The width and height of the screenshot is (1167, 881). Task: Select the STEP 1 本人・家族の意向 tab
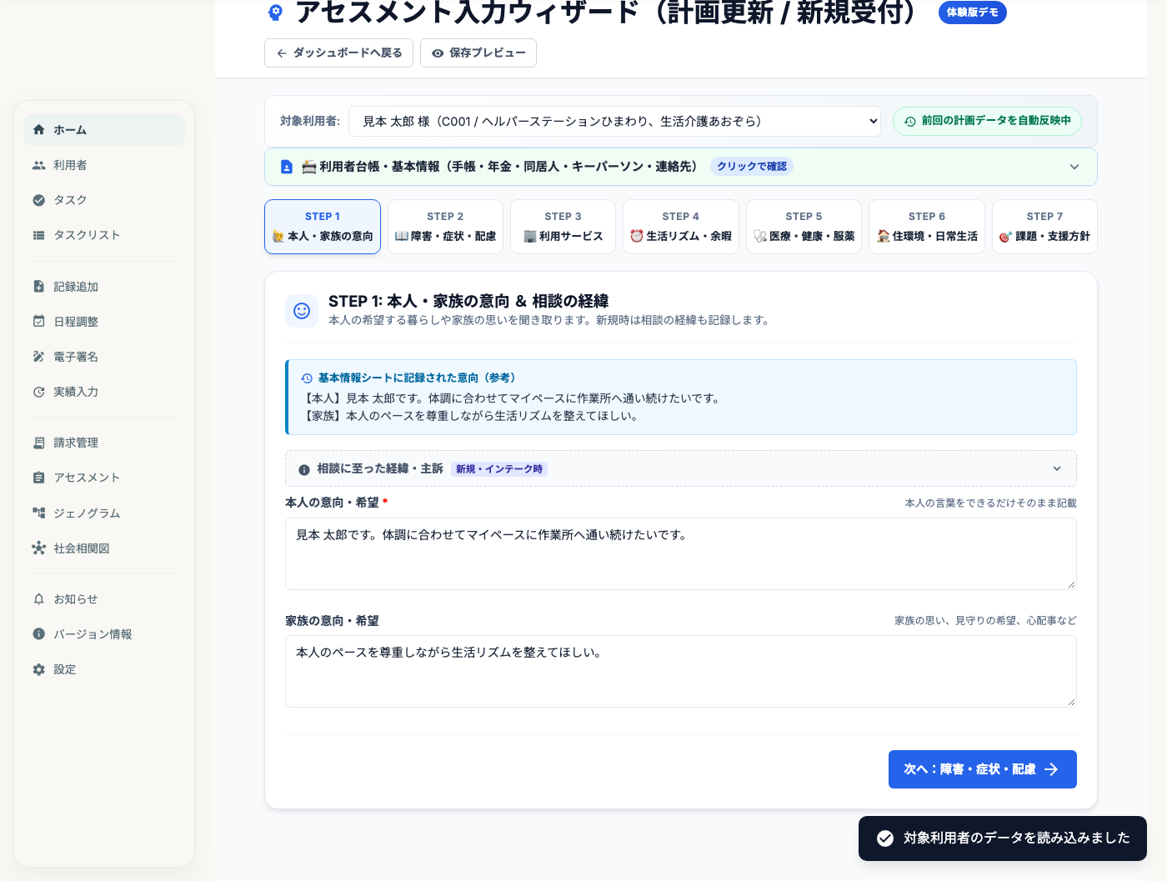[x=323, y=227]
